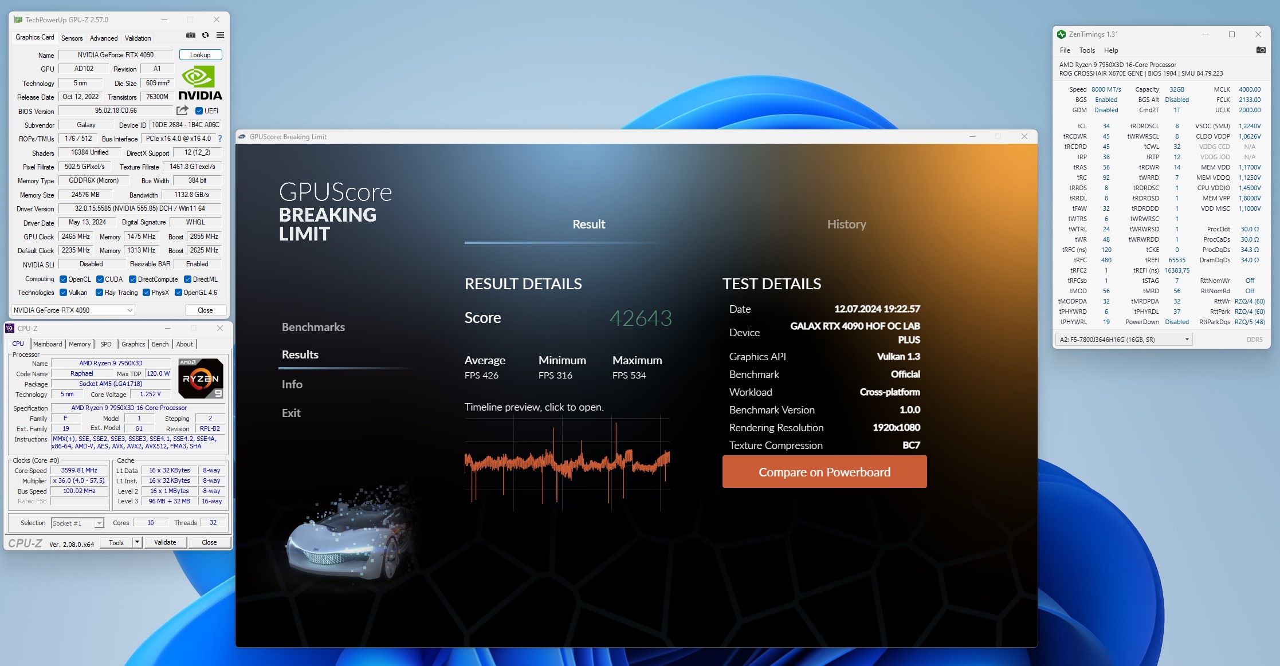
Task: Toggle the UEFI checkbox
Action: [x=199, y=111]
